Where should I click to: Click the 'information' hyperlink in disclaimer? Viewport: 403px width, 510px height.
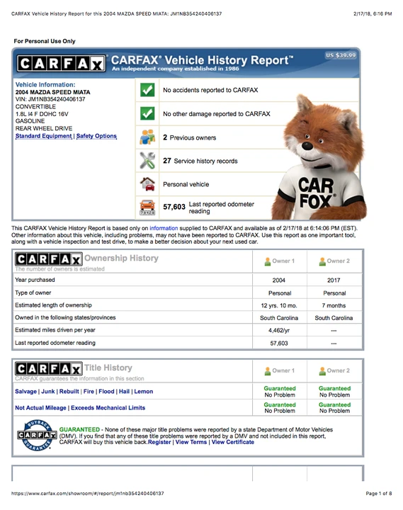[164, 228]
